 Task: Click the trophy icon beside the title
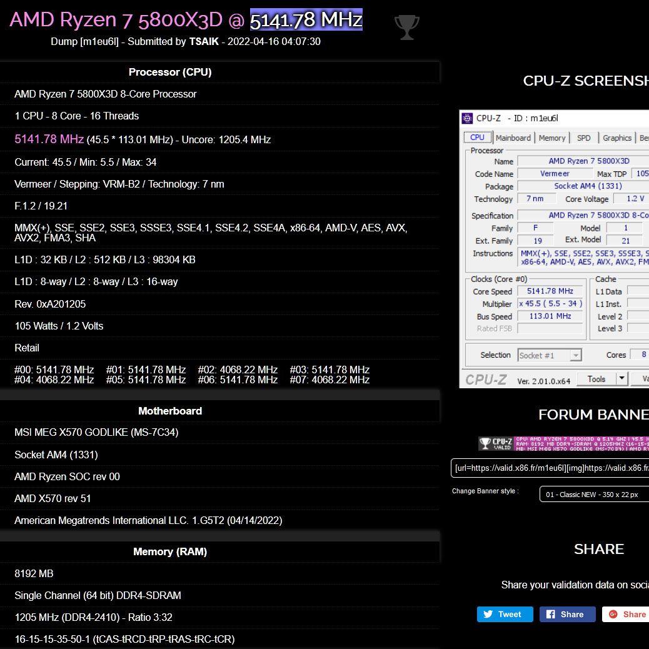tap(407, 28)
